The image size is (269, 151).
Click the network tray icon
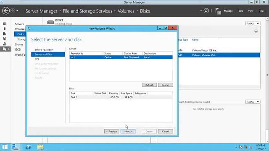(245, 147)
